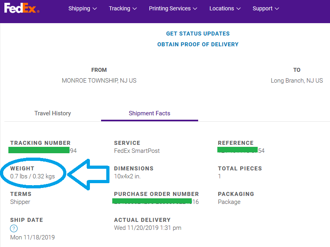Expand the Tracking menu
The image size is (330, 247).
coord(123,8)
